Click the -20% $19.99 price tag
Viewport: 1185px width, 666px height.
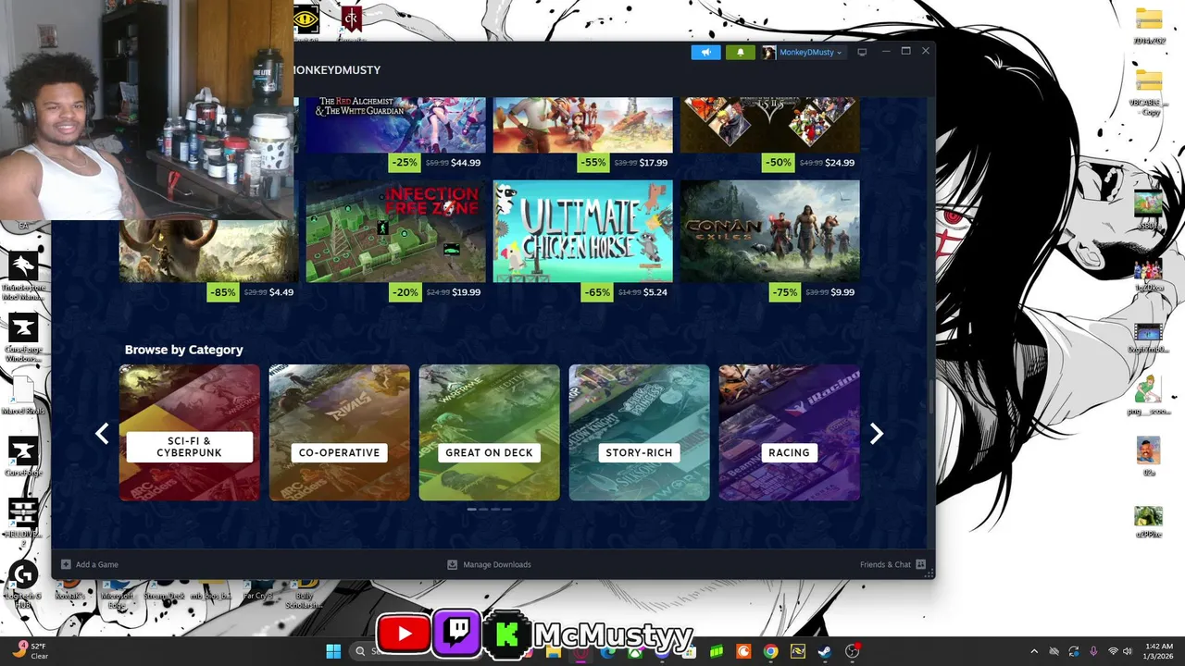(x=437, y=291)
